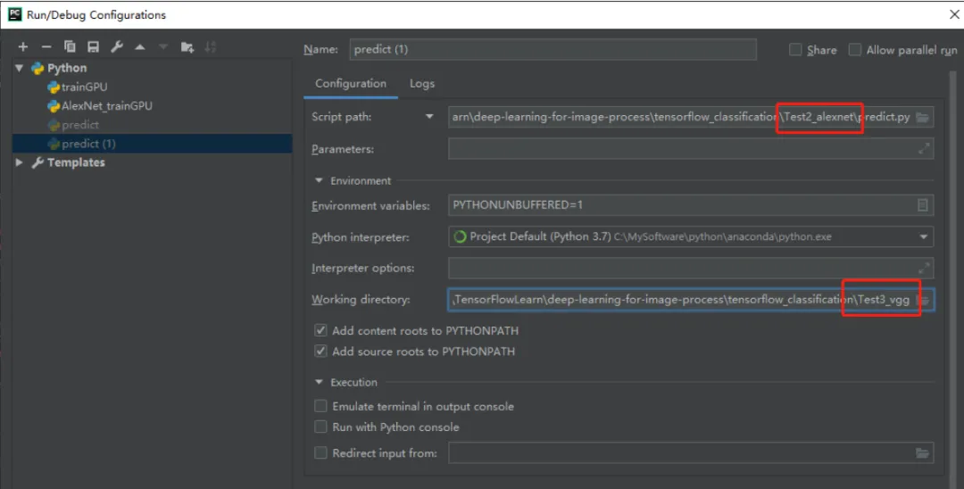Save the configuration with the disk icon
This screenshot has width=964, height=489.
(x=93, y=47)
